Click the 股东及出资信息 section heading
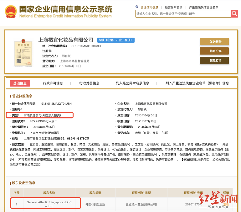Viewport: 241px width, 212px height. coord(23,183)
